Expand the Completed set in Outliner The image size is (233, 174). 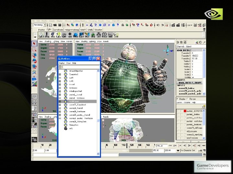point(60,74)
